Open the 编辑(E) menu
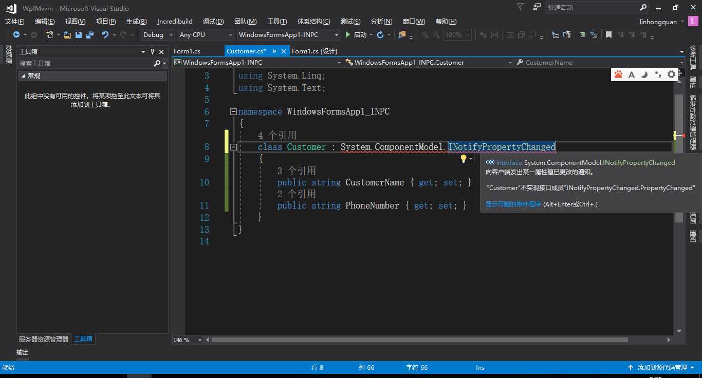 (x=45, y=21)
